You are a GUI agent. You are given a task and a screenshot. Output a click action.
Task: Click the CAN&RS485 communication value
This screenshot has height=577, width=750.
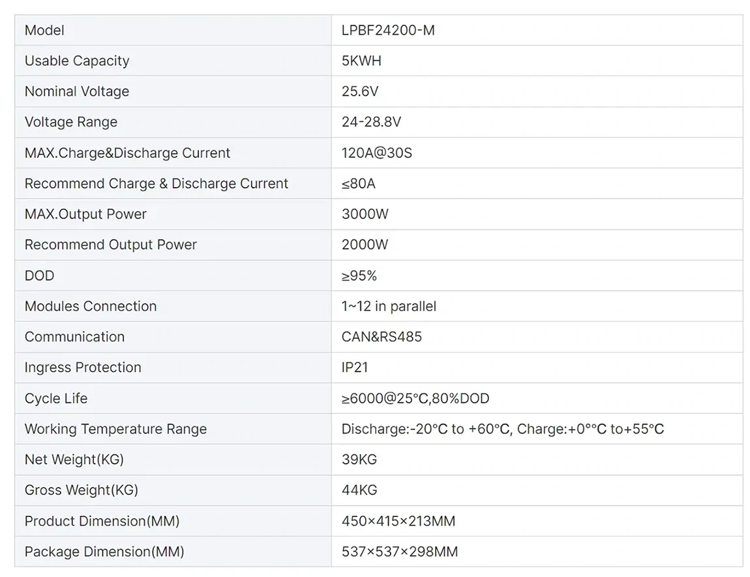click(382, 336)
